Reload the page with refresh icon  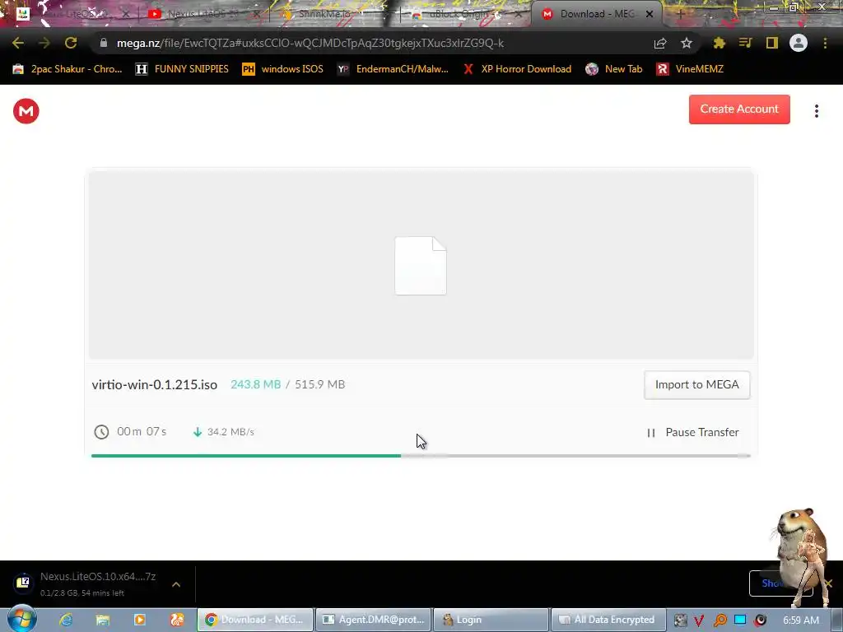[x=71, y=43]
